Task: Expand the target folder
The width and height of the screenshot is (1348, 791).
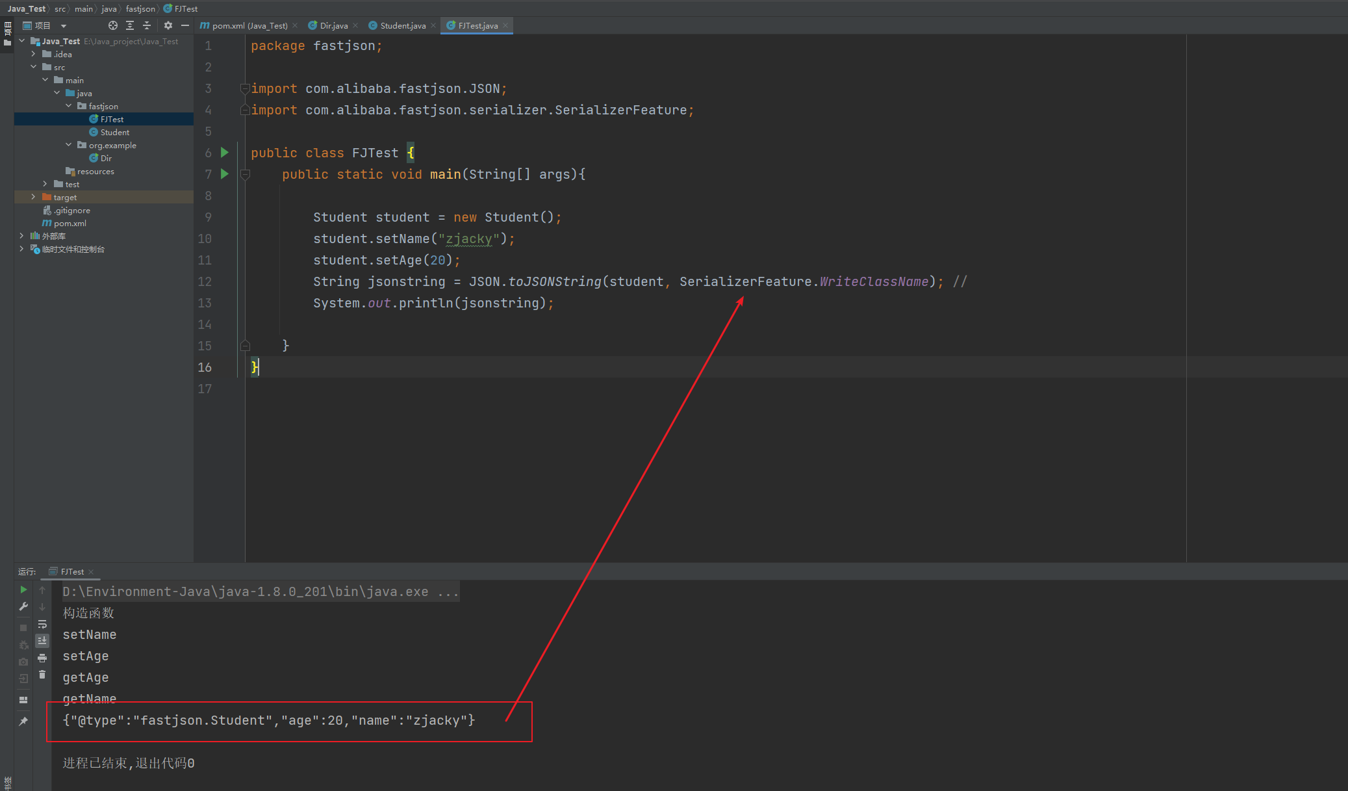Action: (34, 197)
